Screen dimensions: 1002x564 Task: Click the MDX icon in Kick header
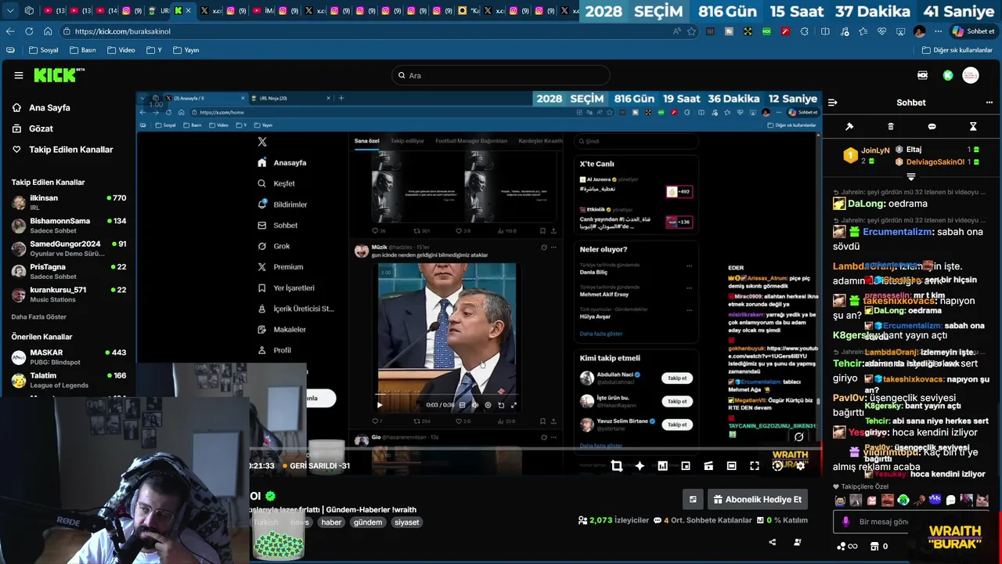923,75
